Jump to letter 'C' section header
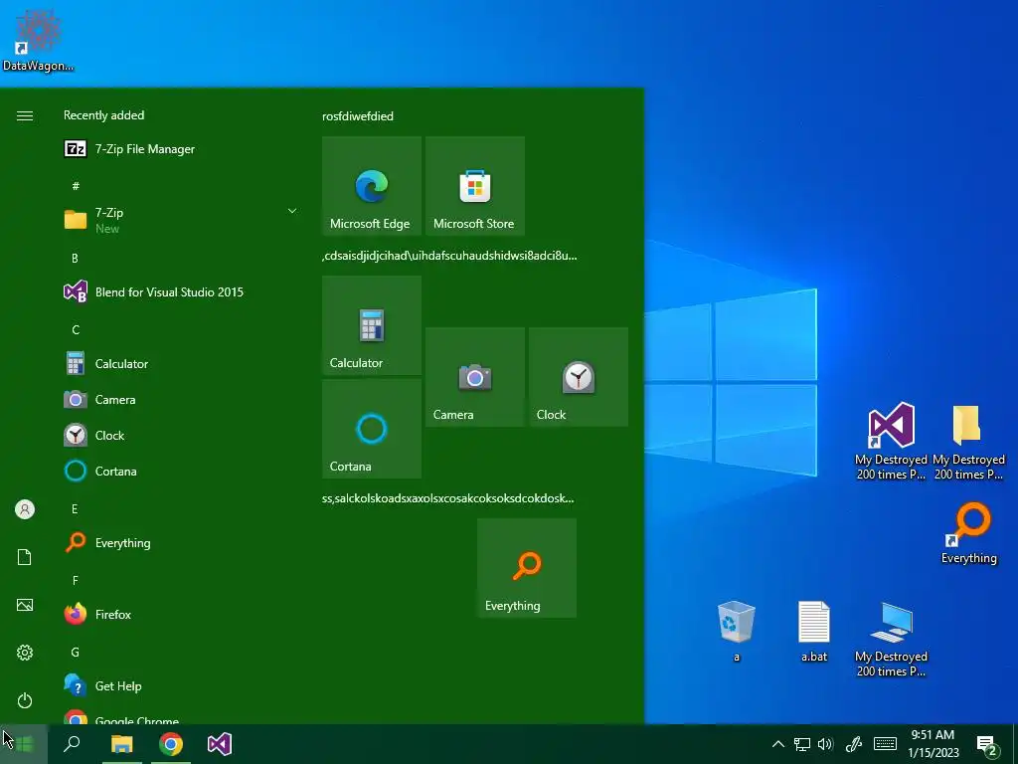Viewport: 1018px width, 764px height. tap(76, 330)
